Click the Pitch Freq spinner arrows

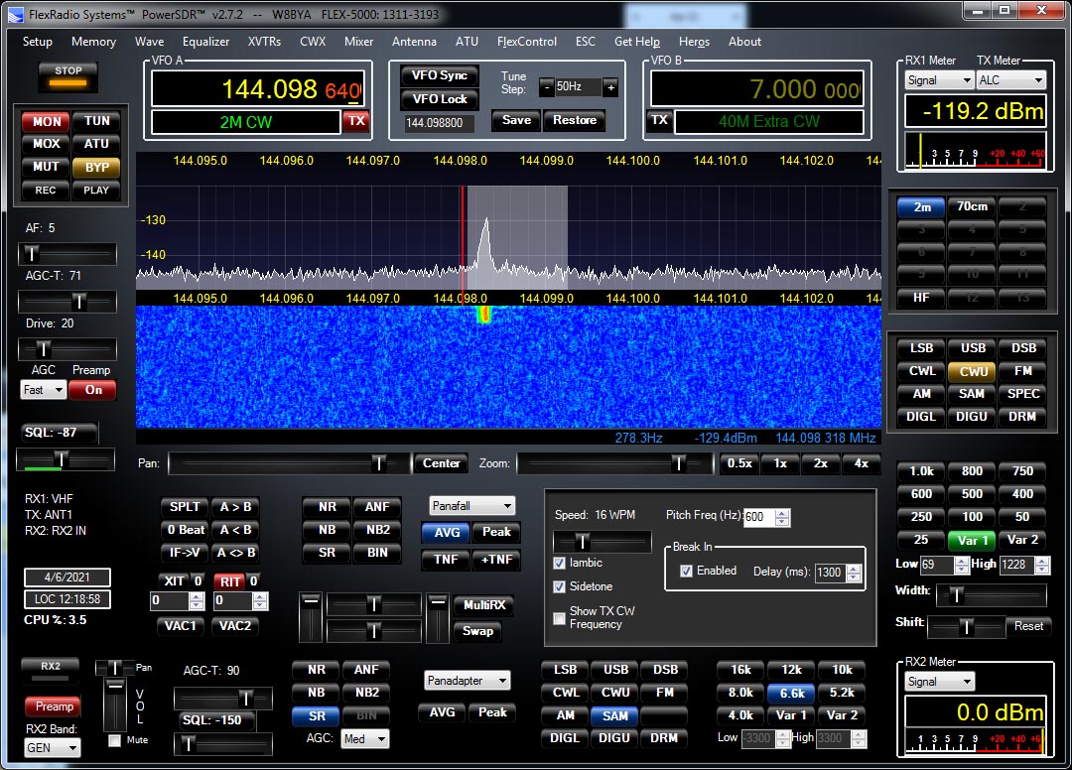782,517
